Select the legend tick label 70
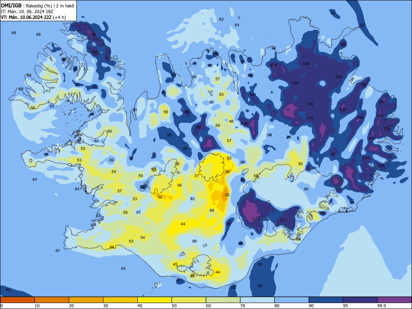The height and width of the screenshot is (309, 412). 243,306
